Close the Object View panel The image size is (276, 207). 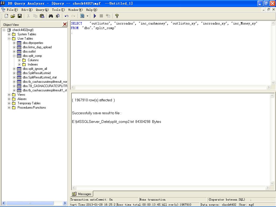point(65,24)
